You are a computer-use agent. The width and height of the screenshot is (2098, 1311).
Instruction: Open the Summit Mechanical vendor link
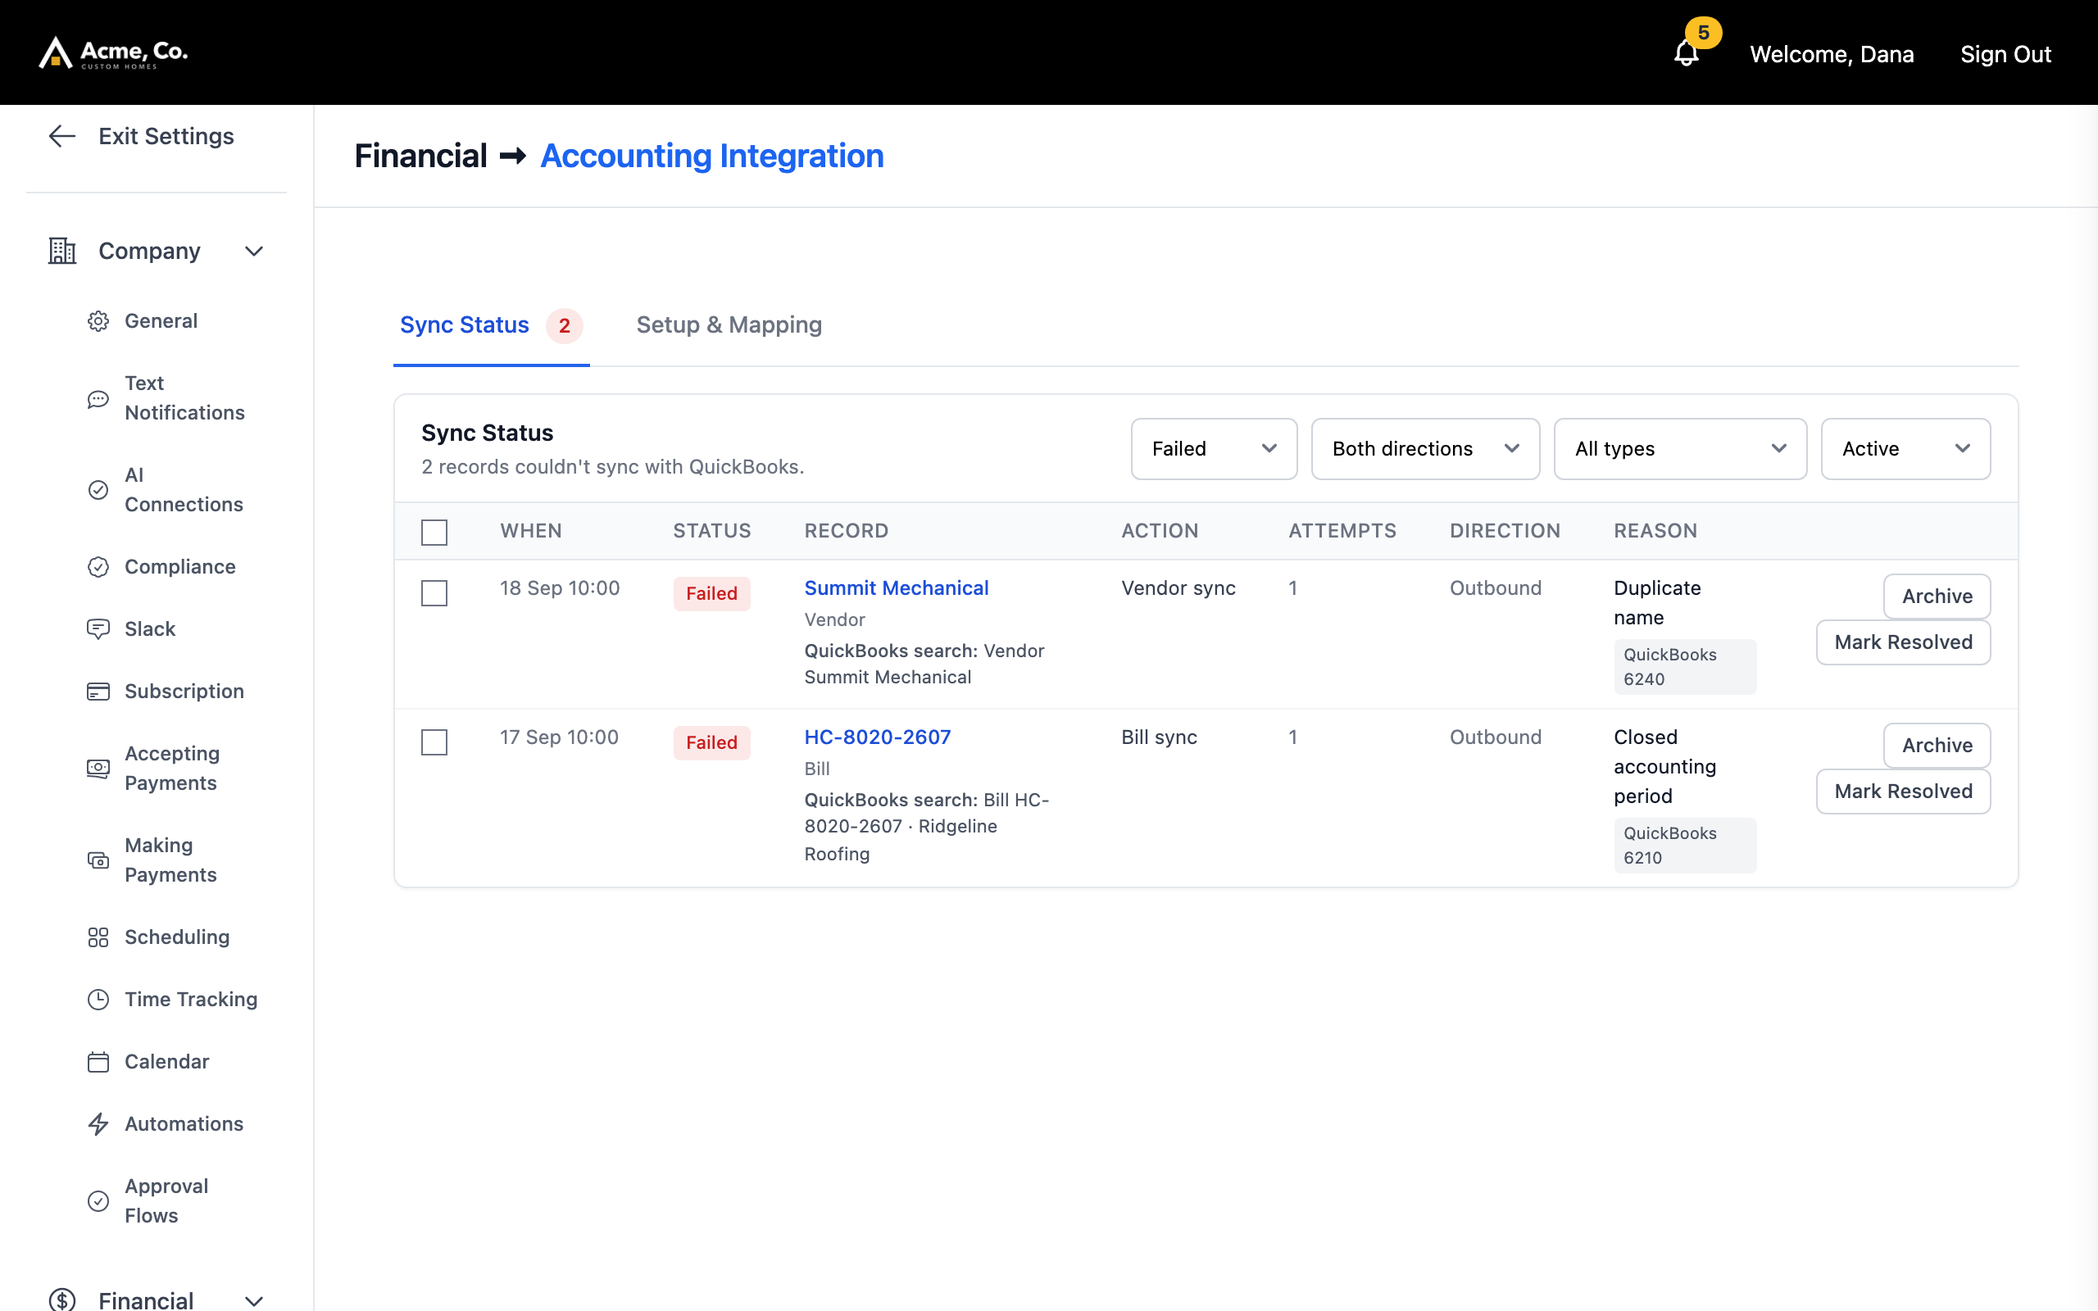point(897,587)
